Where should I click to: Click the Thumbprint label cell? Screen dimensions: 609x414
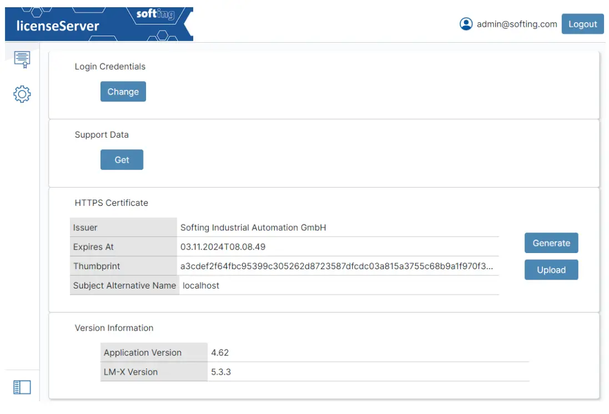coord(123,266)
